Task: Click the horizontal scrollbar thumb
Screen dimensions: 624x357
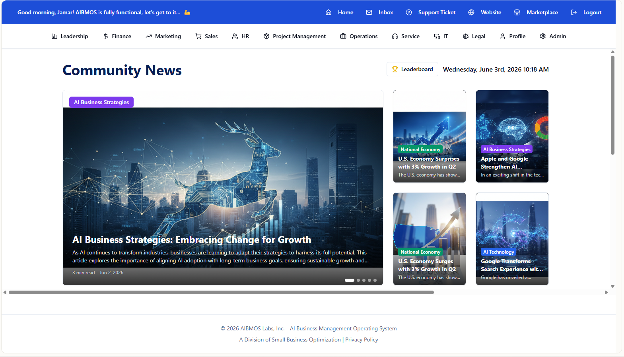Action: [221, 292]
